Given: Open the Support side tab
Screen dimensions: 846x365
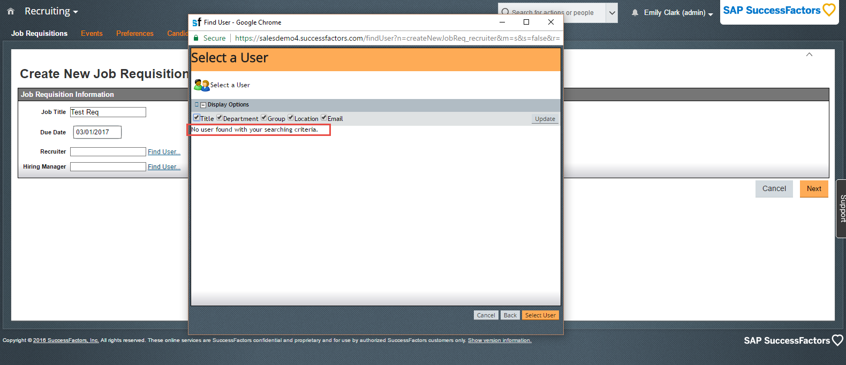Looking at the screenshot, I should pos(841,209).
